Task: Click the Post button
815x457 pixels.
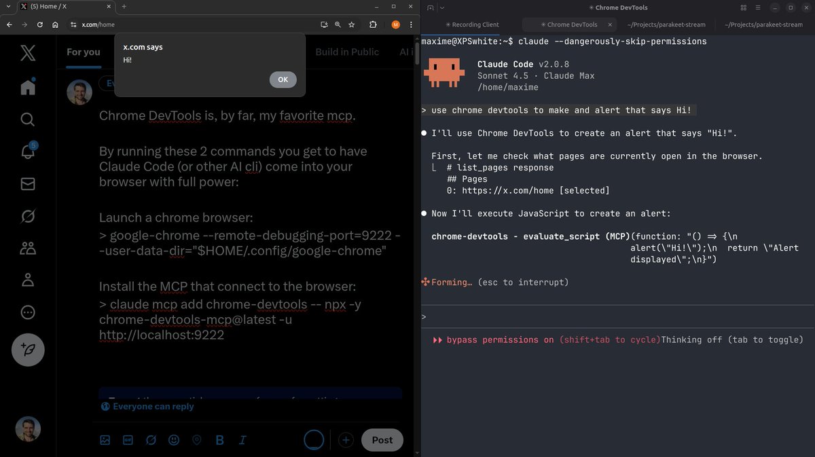Action: pyautogui.click(x=382, y=440)
